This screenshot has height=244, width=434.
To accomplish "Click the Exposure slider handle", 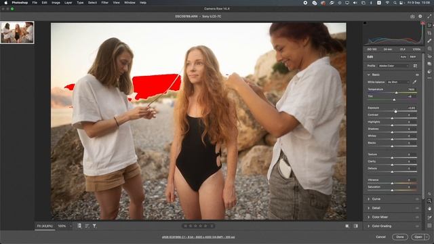I will [x=395, y=111].
